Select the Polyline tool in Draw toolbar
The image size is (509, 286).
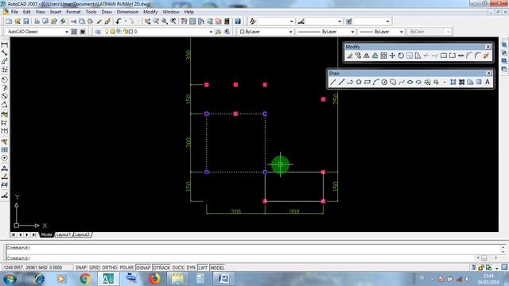350,83
